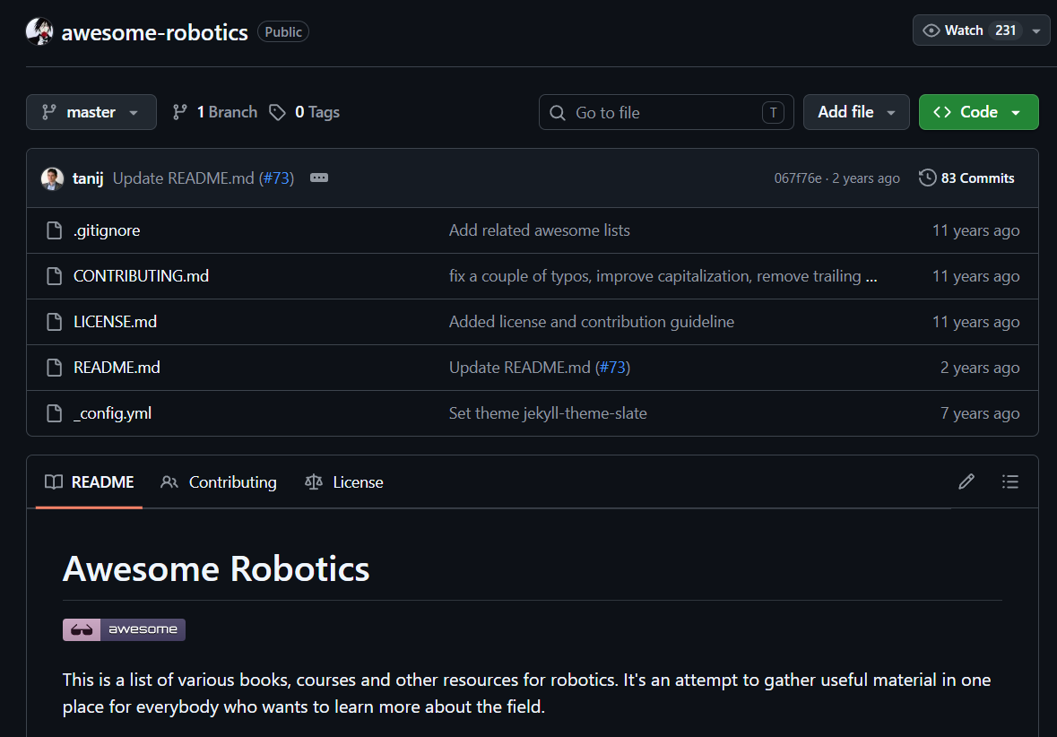Open the green Code dropdown
This screenshot has width=1057, height=737.
tap(978, 112)
